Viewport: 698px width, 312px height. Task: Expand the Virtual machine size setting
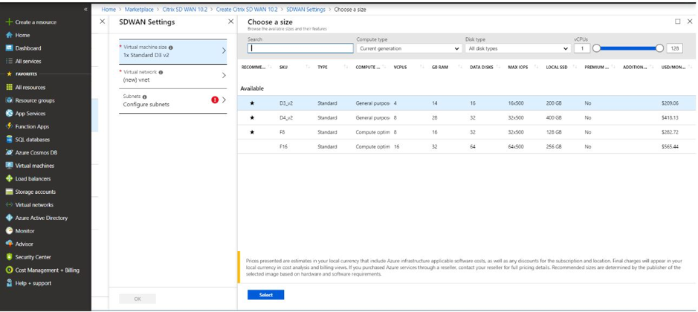pyautogui.click(x=172, y=52)
